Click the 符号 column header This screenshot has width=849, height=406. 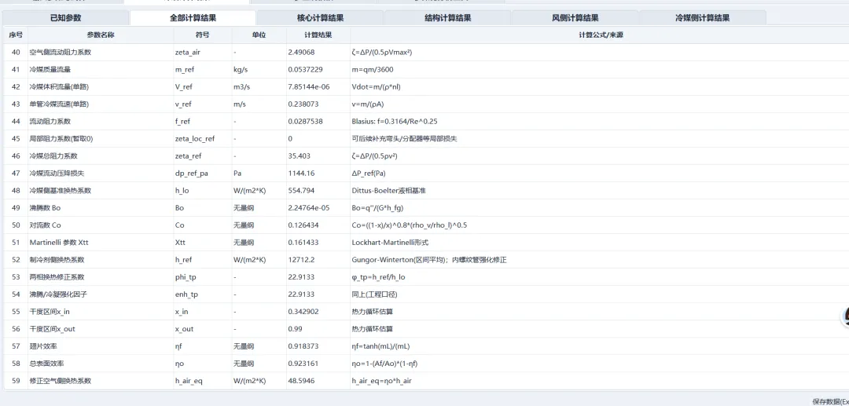(203, 35)
